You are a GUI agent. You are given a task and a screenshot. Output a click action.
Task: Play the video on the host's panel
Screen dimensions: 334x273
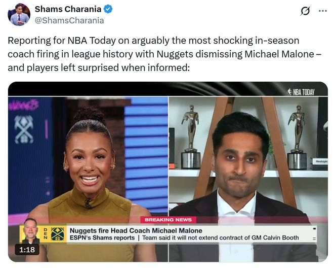88,179
